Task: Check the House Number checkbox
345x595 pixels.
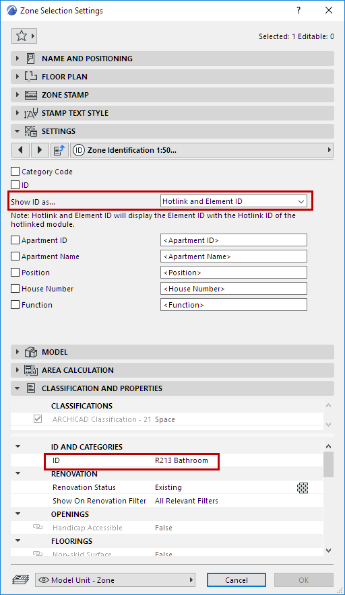Action: (x=15, y=289)
